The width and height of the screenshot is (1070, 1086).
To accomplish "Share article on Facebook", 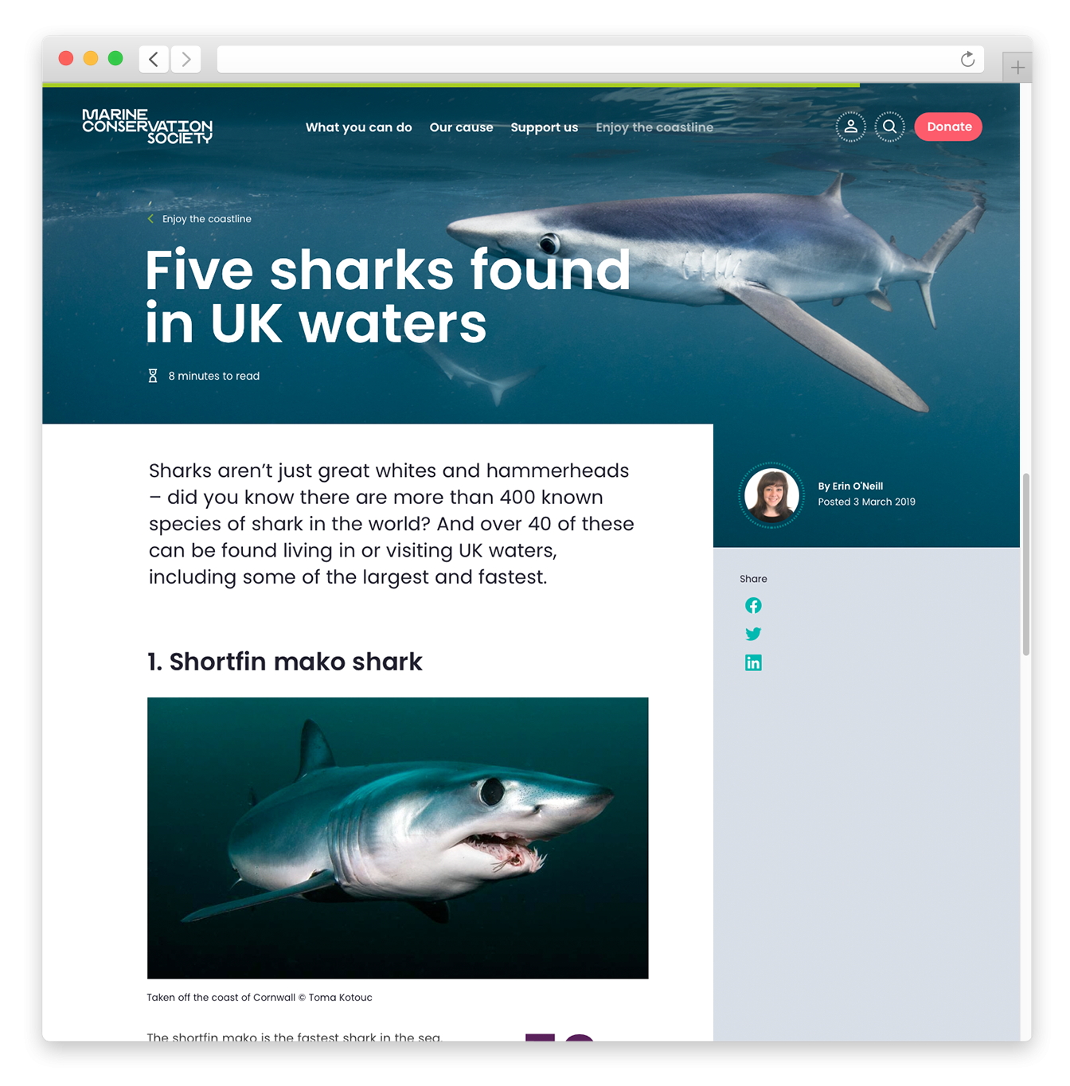I will click(753, 606).
